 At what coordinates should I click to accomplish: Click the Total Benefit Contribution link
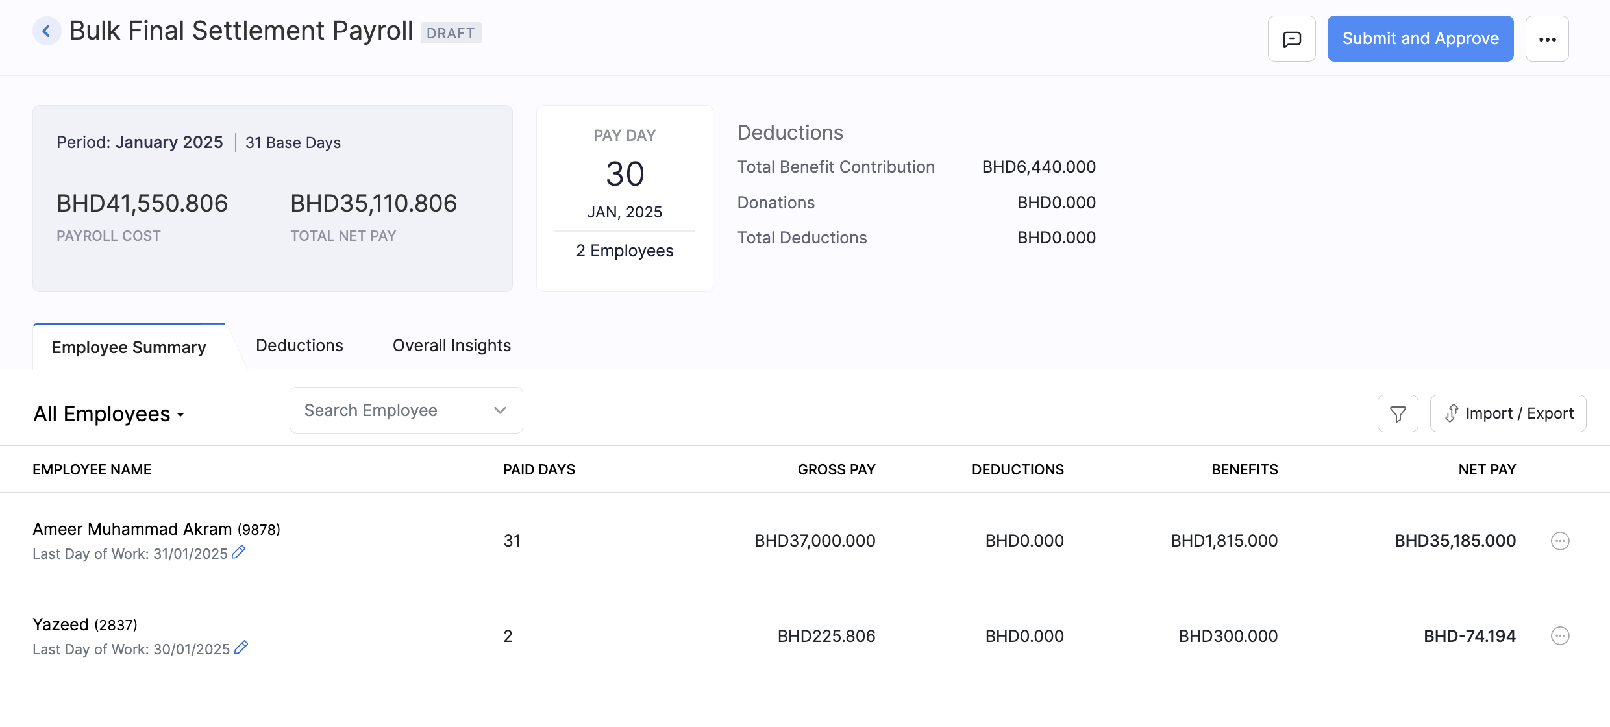(836, 167)
